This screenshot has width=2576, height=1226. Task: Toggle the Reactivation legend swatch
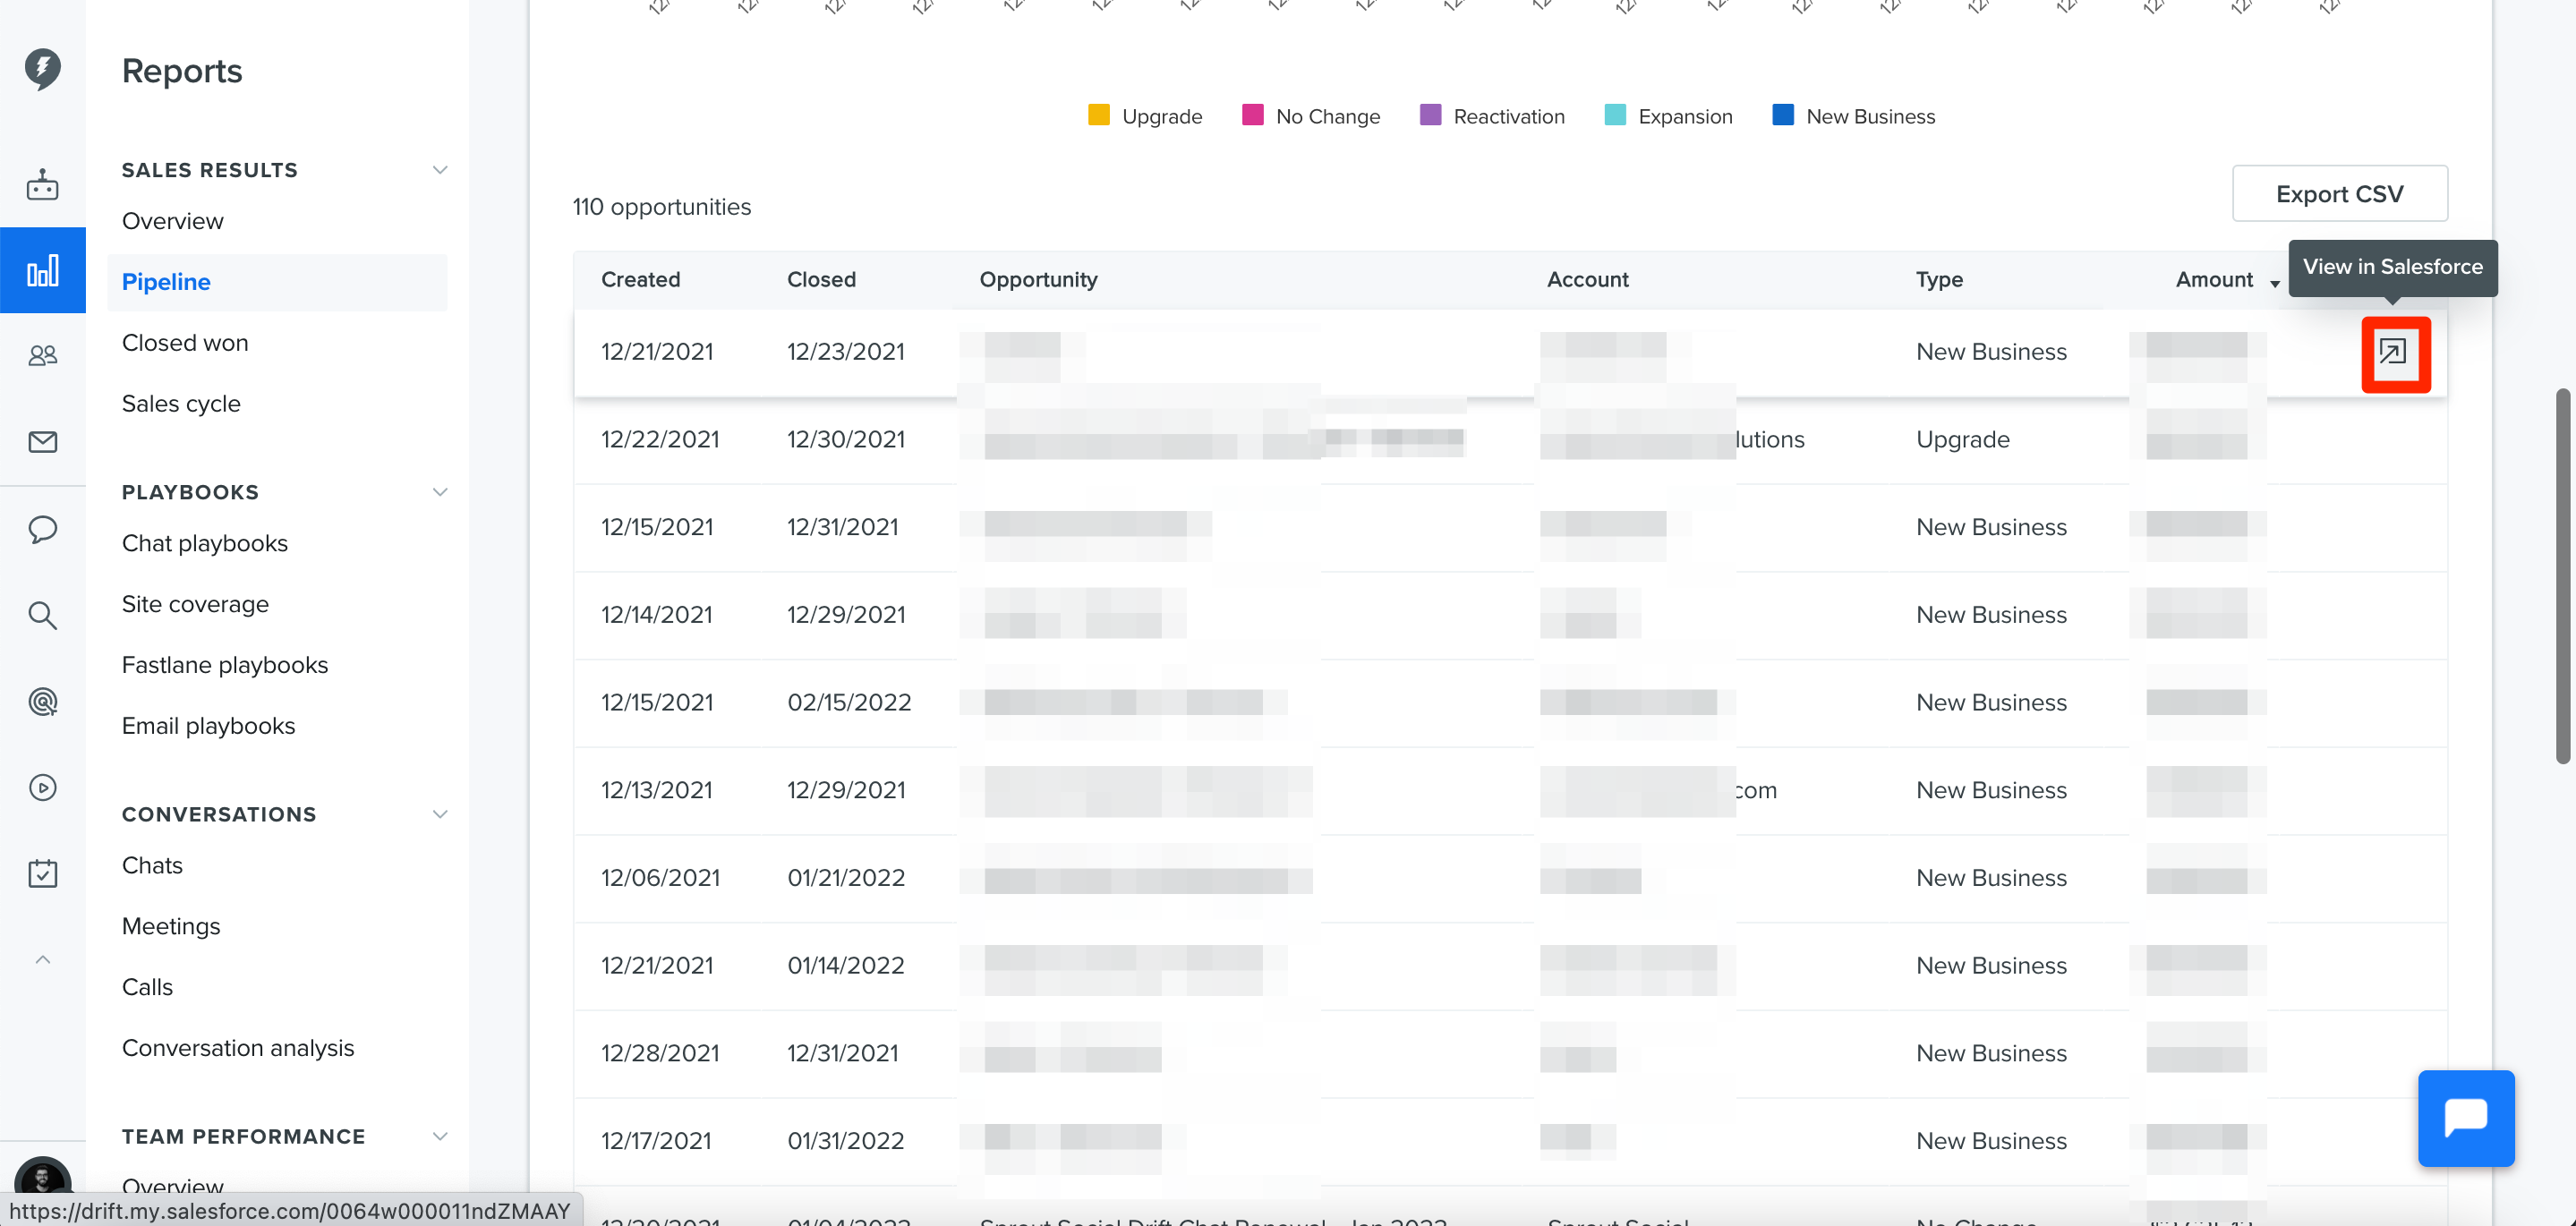[1430, 116]
